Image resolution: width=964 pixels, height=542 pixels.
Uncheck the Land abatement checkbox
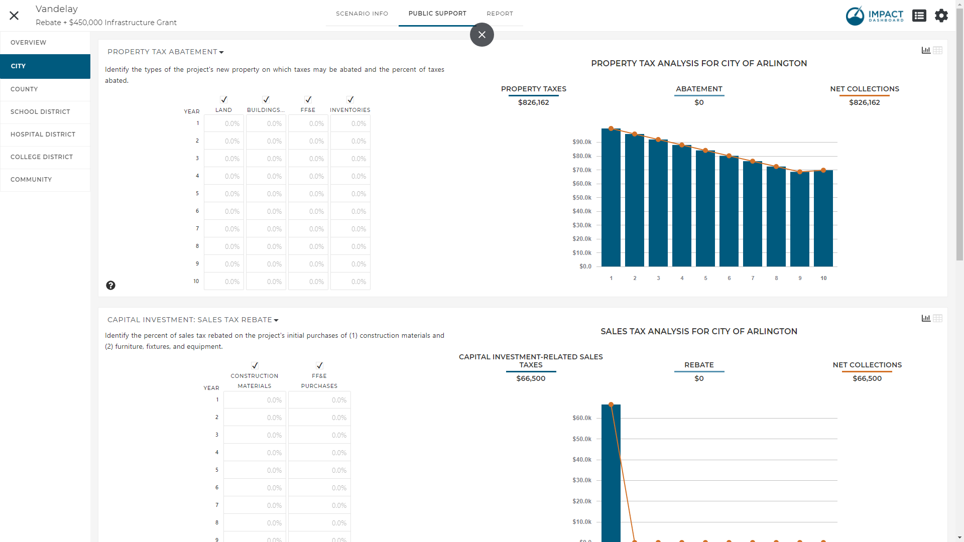[x=224, y=99]
